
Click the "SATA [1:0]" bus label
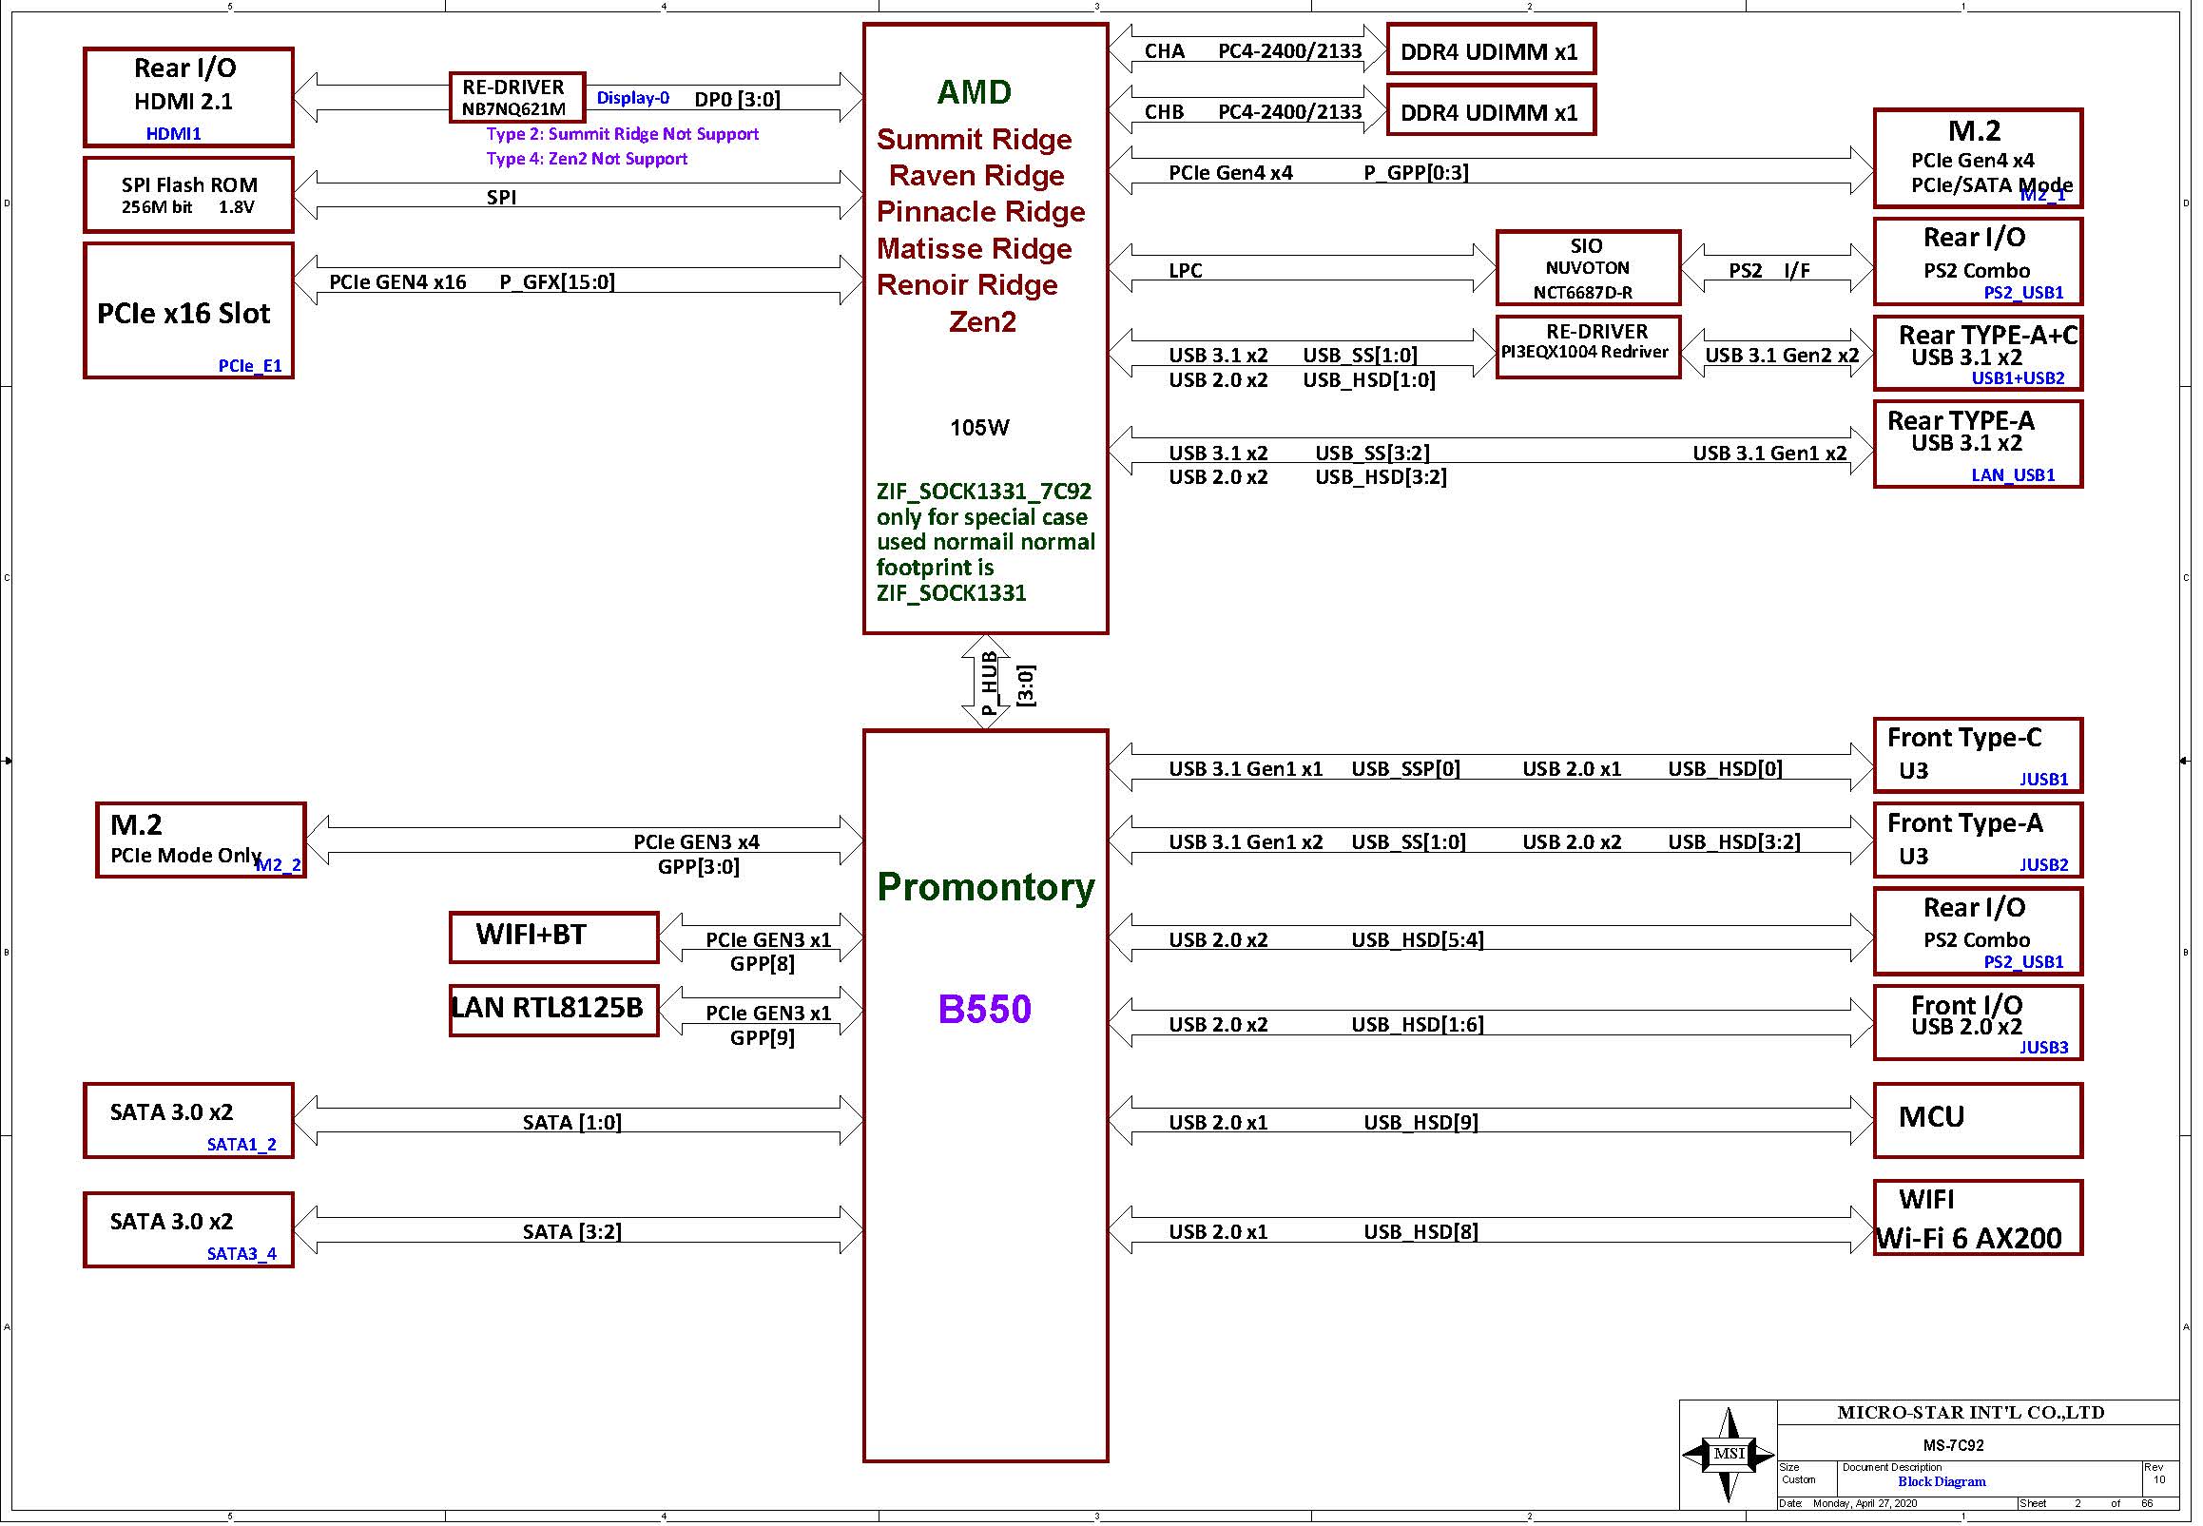[571, 1123]
